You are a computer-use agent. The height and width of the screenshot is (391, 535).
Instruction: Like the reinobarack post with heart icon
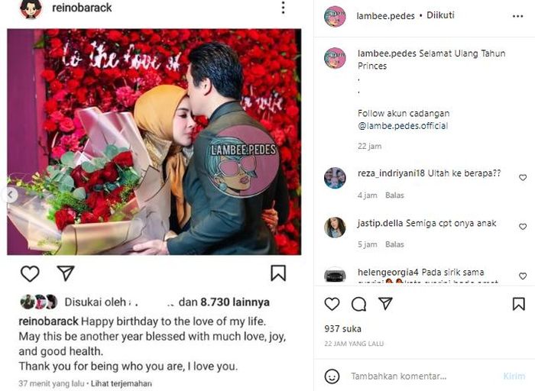[30, 273]
